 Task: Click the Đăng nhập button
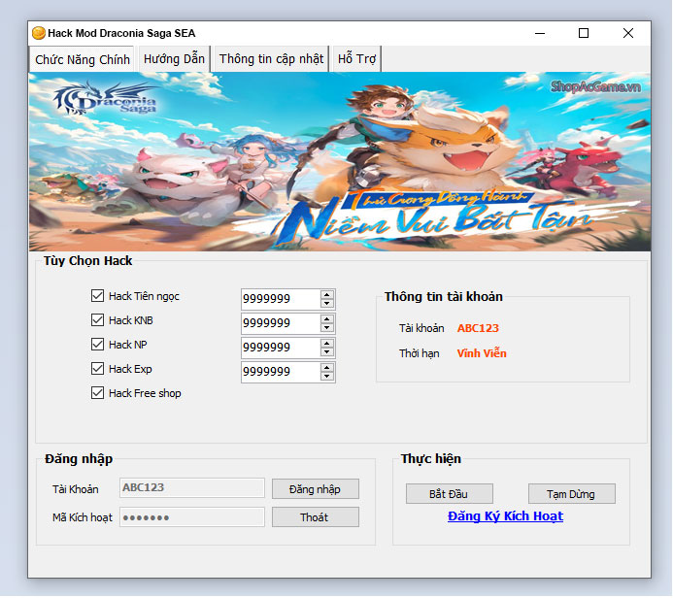click(x=316, y=489)
